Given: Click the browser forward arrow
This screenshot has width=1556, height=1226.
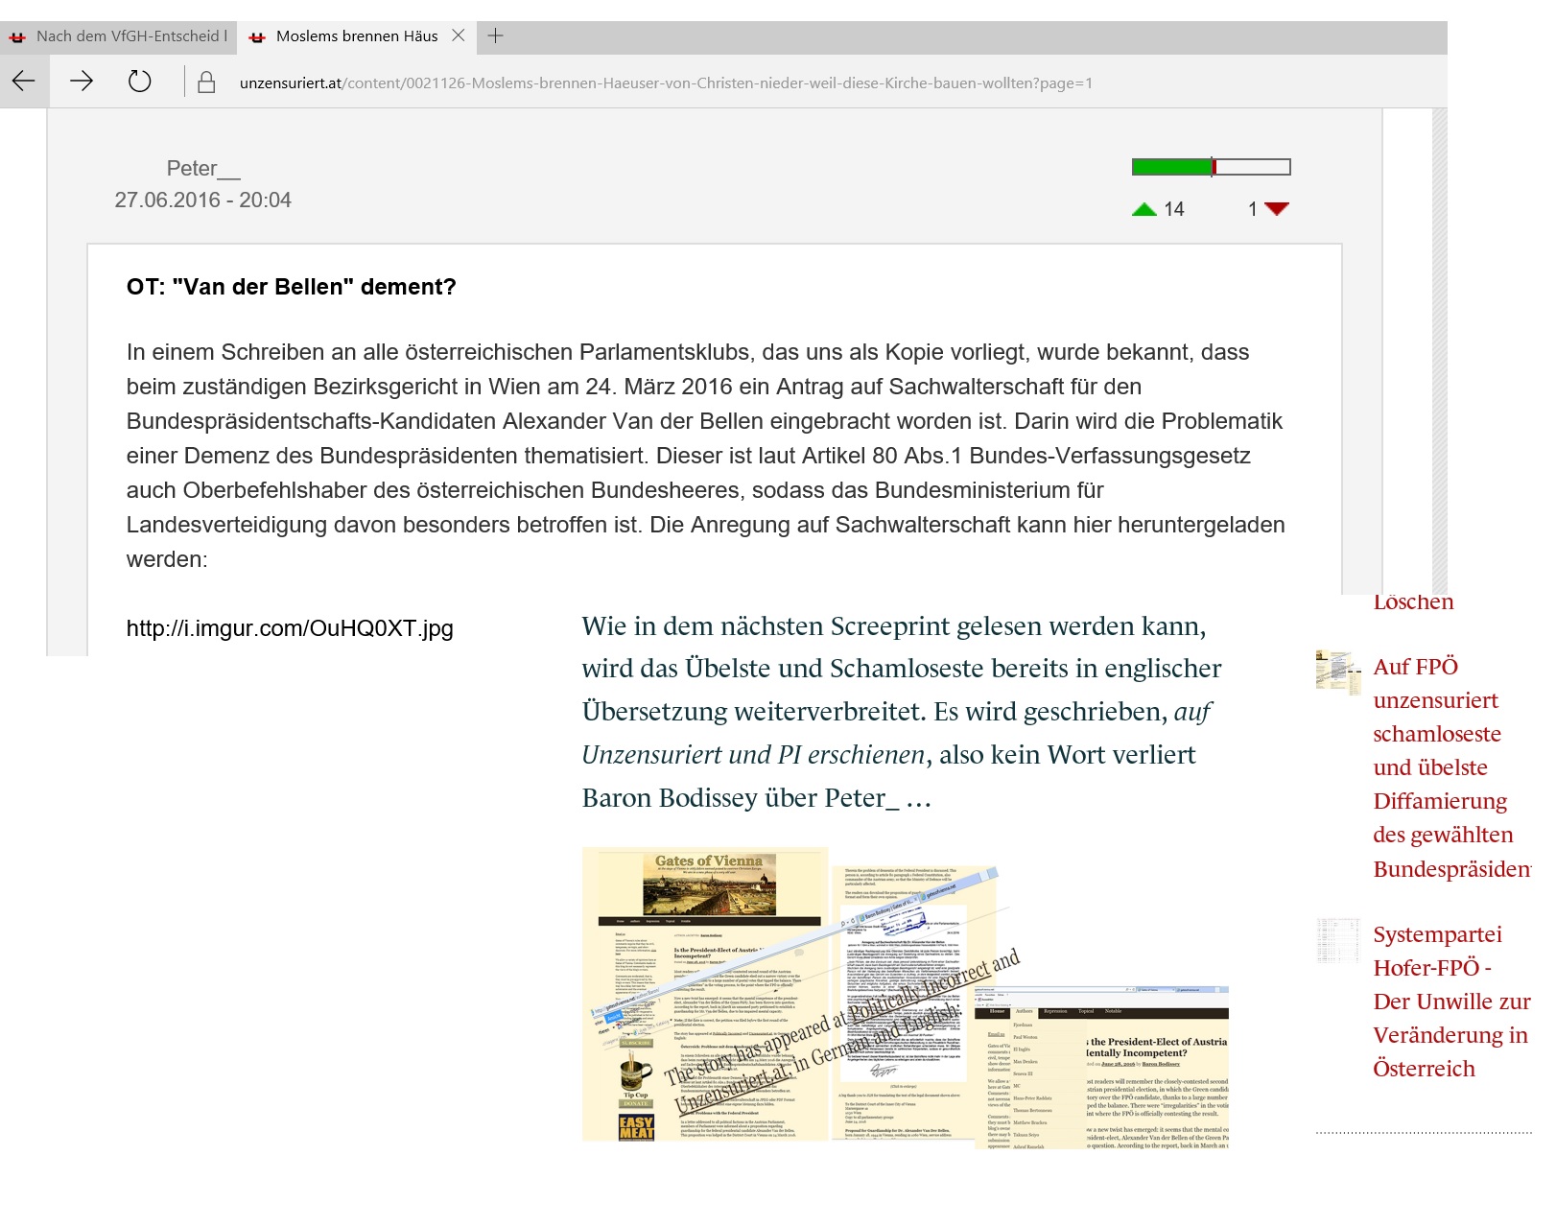Looking at the screenshot, I should tap(82, 82).
